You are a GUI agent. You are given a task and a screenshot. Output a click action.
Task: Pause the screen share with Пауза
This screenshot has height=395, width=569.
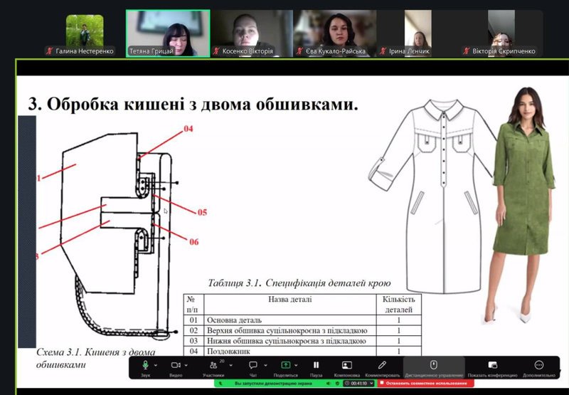coord(317,365)
